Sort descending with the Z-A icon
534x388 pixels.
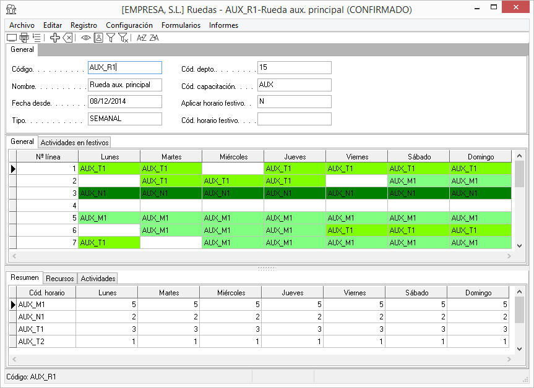point(154,38)
